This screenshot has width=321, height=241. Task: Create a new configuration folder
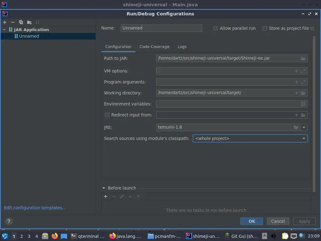[29, 22]
